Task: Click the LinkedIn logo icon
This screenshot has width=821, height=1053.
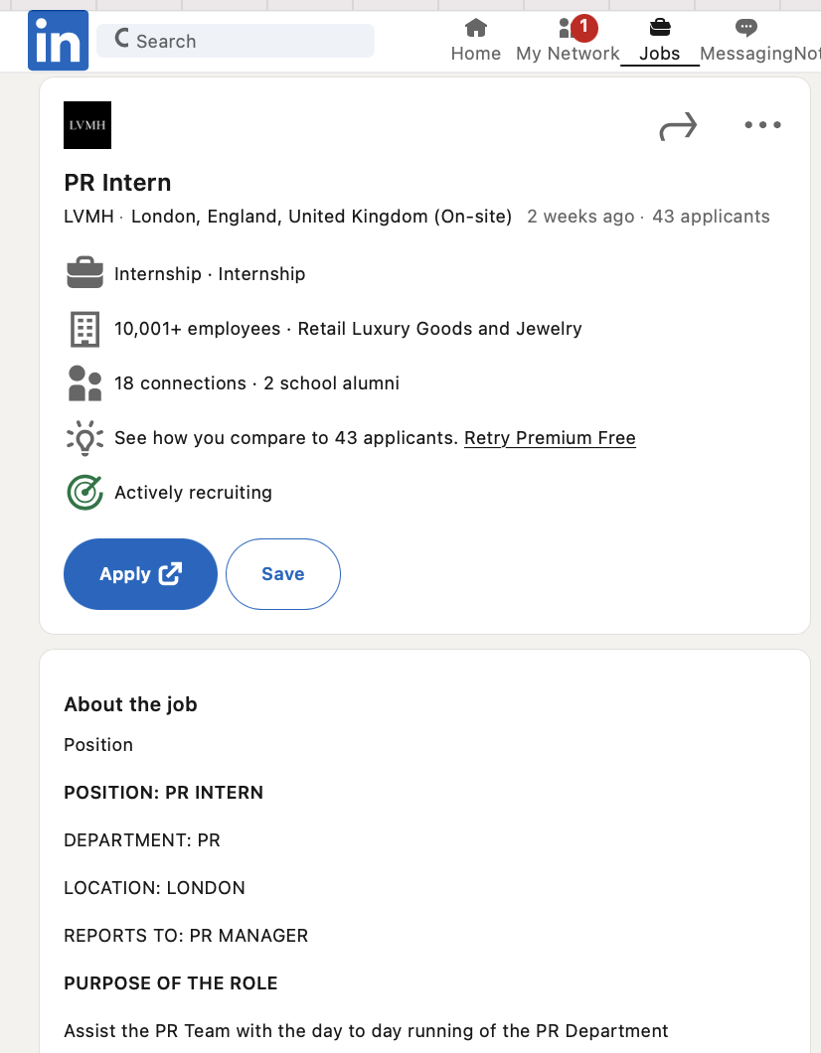Action: (x=58, y=41)
